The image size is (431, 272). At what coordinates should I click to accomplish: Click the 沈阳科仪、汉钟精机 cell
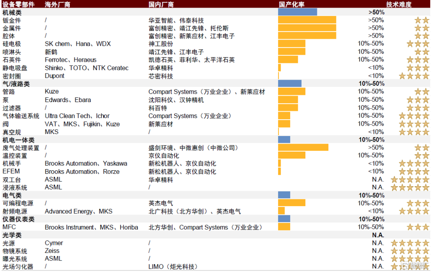tap(176, 100)
